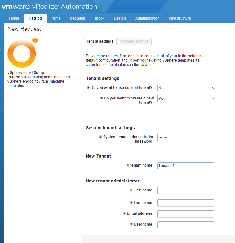Click the 'vSphere Initial Setup' title text

(26, 72)
